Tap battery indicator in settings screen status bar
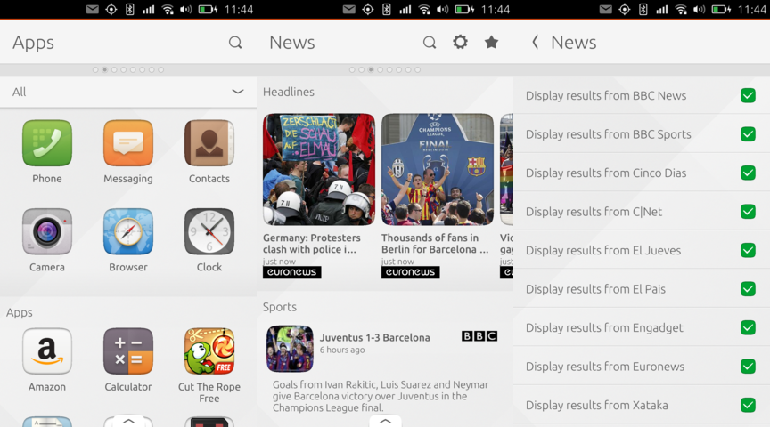 (721, 9)
